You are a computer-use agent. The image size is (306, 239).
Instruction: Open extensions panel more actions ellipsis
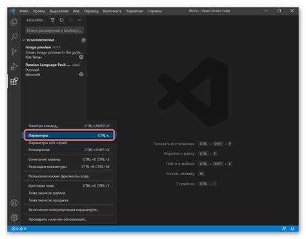(x=80, y=20)
